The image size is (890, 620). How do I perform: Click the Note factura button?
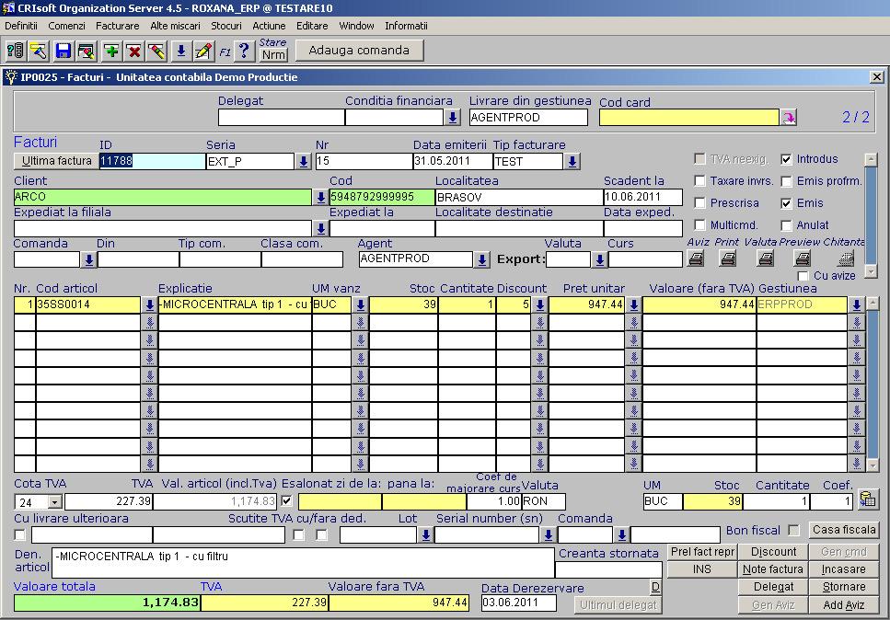pyautogui.click(x=772, y=569)
